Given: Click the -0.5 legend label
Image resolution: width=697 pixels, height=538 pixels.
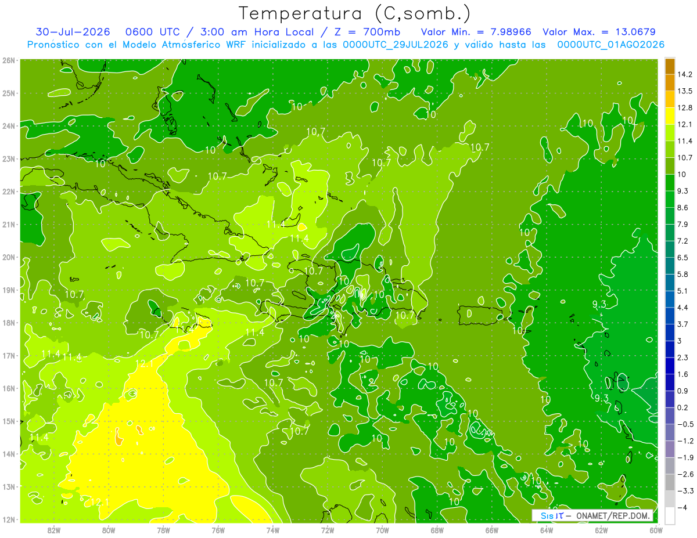Looking at the screenshot, I should point(685,424).
